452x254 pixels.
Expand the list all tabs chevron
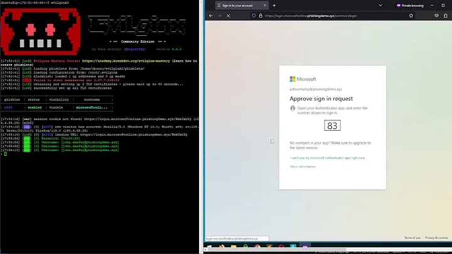pyautogui.click(x=380, y=6)
